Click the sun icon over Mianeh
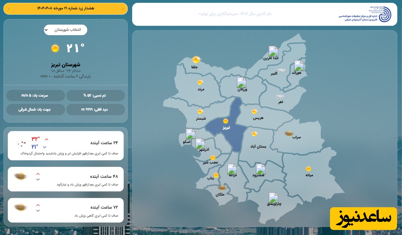Screen dimensions: 402x235 tap(308, 169)
